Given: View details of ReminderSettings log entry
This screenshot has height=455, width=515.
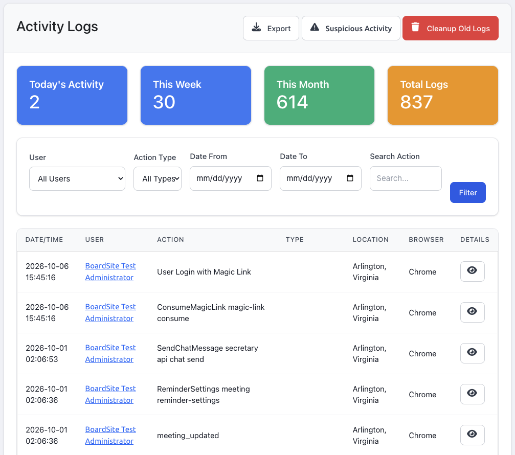Looking at the screenshot, I should click(x=473, y=394).
